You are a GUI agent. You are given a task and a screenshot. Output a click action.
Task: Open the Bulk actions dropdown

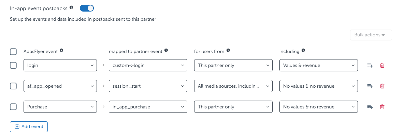tap(371, 35)
